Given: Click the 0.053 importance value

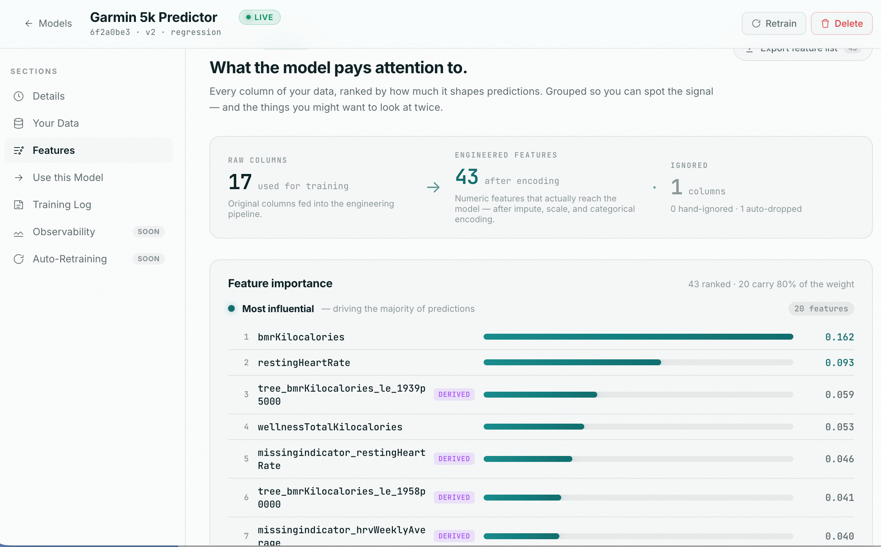Looking at the screenshot, I should pos(839,427).
